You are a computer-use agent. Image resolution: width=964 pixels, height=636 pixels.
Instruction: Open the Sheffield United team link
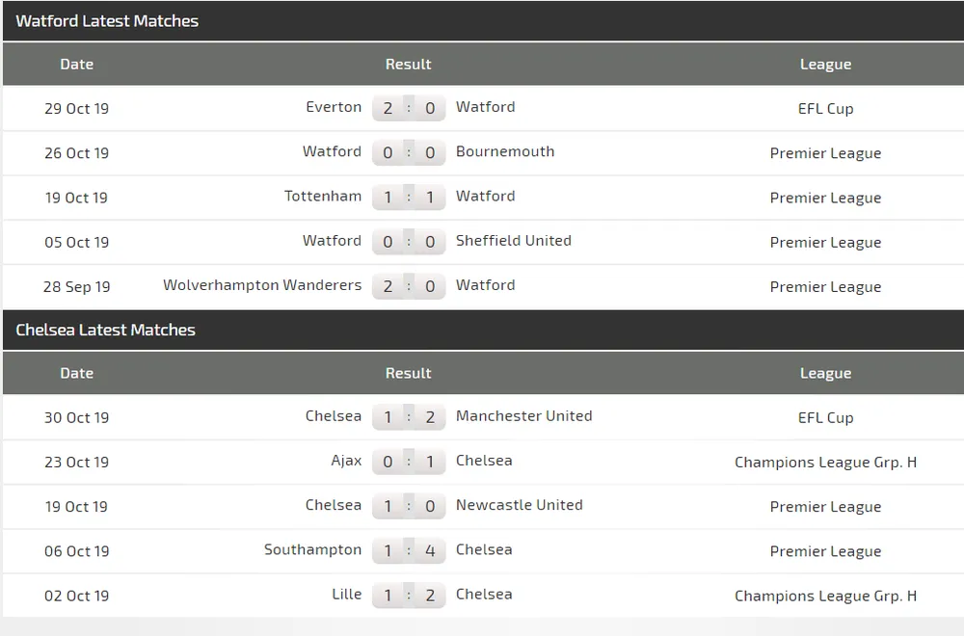pos(514,240)
